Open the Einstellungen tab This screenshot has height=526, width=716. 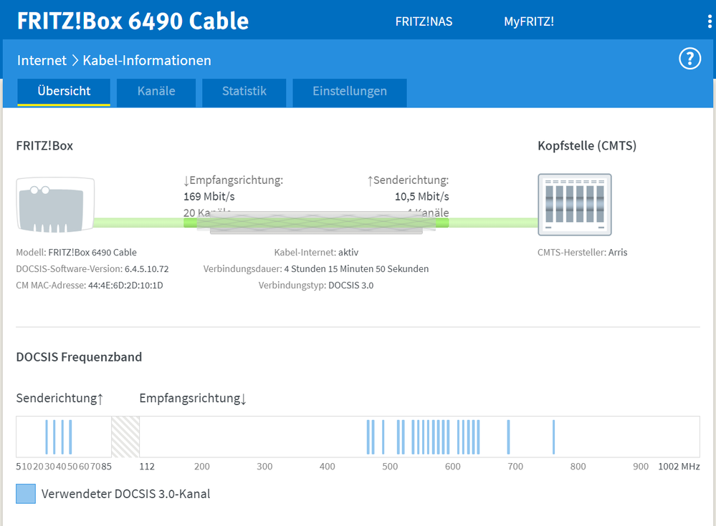pyautogui.click(x=350, y=92)
